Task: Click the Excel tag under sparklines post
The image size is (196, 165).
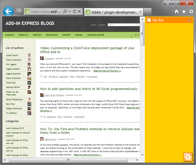Action: pos(60,117)
